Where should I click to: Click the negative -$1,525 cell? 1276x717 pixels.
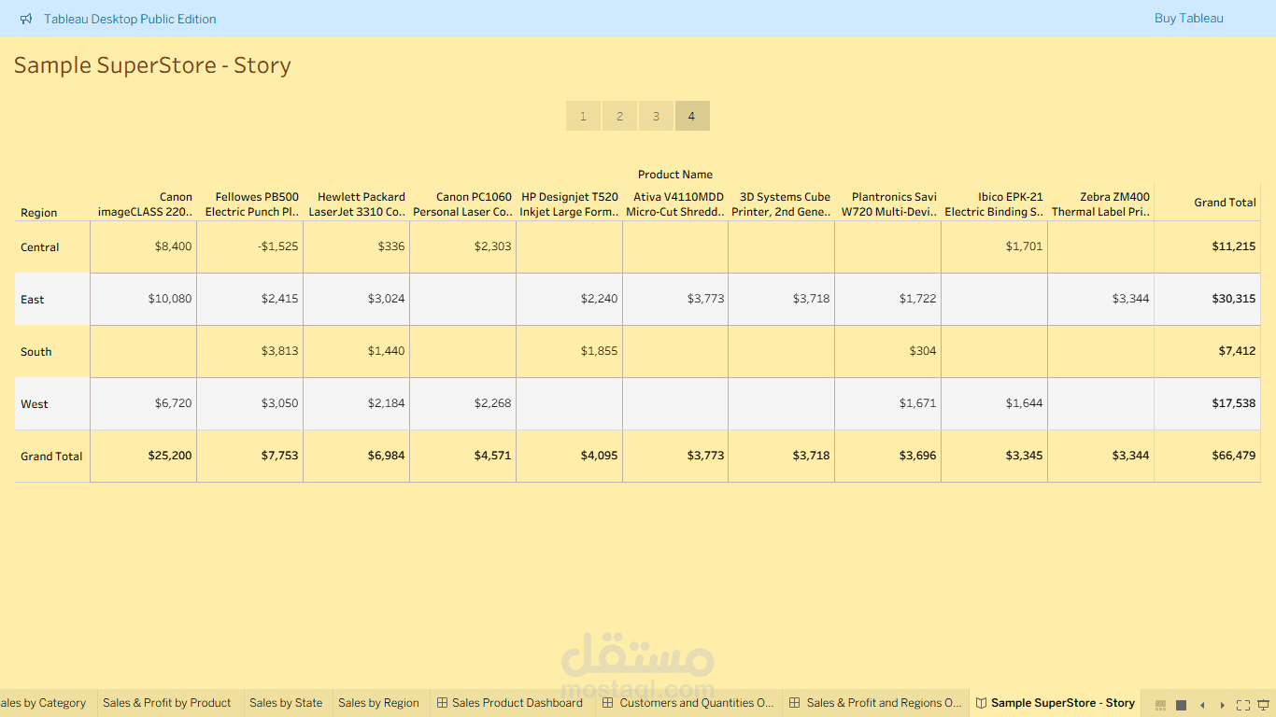pyautogui.click(x=250, y=246)
